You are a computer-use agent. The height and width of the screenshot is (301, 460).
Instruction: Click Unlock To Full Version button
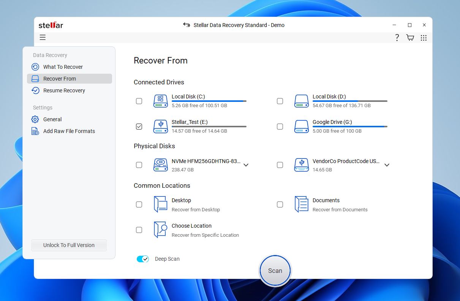coord(69,245)
